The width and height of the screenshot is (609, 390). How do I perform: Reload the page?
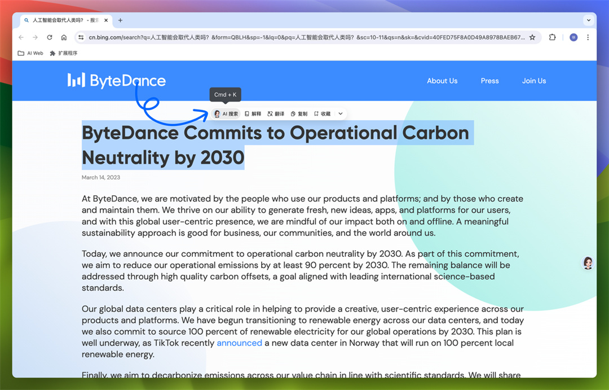pos(50,37)
